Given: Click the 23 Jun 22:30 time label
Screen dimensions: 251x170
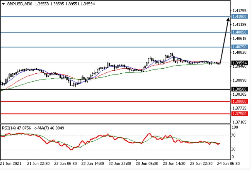Looking at the screenshot, I should click(x=201, y=164).
